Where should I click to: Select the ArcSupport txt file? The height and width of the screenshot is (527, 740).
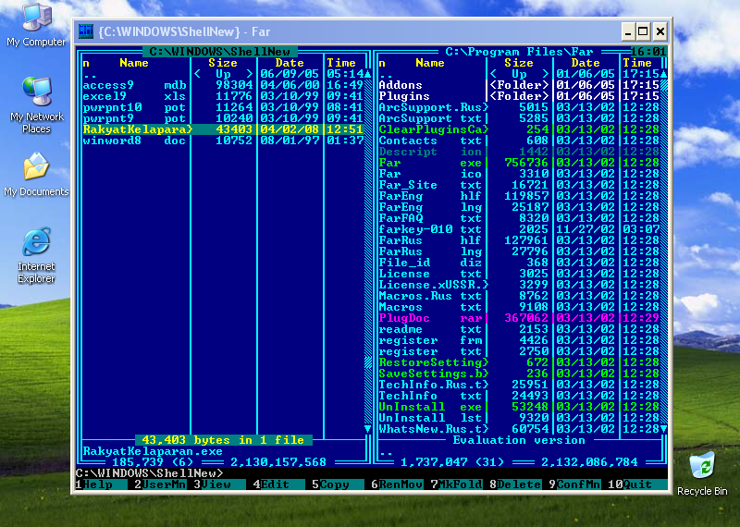click(x=519, y=118)
